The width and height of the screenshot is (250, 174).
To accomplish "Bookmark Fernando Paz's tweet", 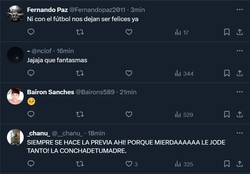I will (227, 32).
